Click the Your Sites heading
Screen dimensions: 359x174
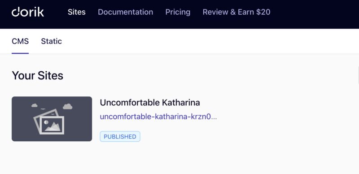(38, 75)
